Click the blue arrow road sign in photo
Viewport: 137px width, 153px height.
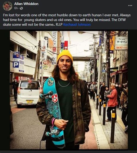pos(104,71)
